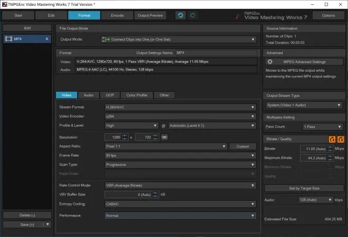Switch to the Other tab
The height and width of the screenshot is (237, 348).
click(164, 95)
